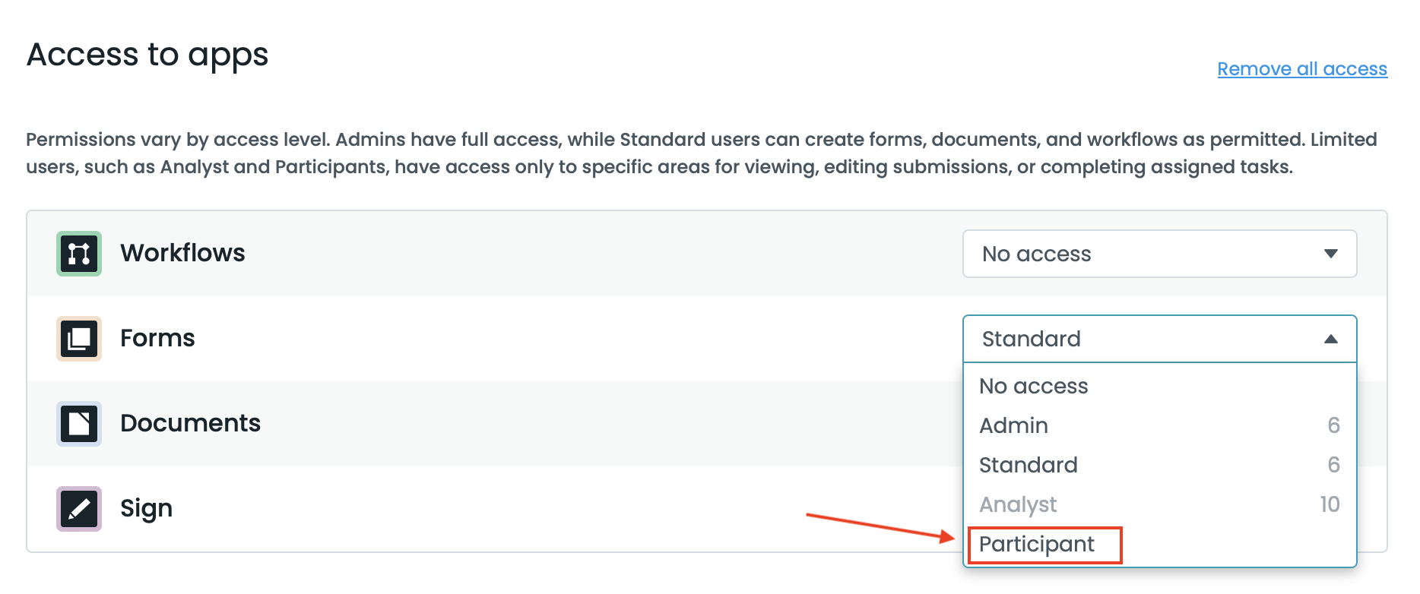
Task: Select the greyed-out Analyst option
Action: 1018,504
